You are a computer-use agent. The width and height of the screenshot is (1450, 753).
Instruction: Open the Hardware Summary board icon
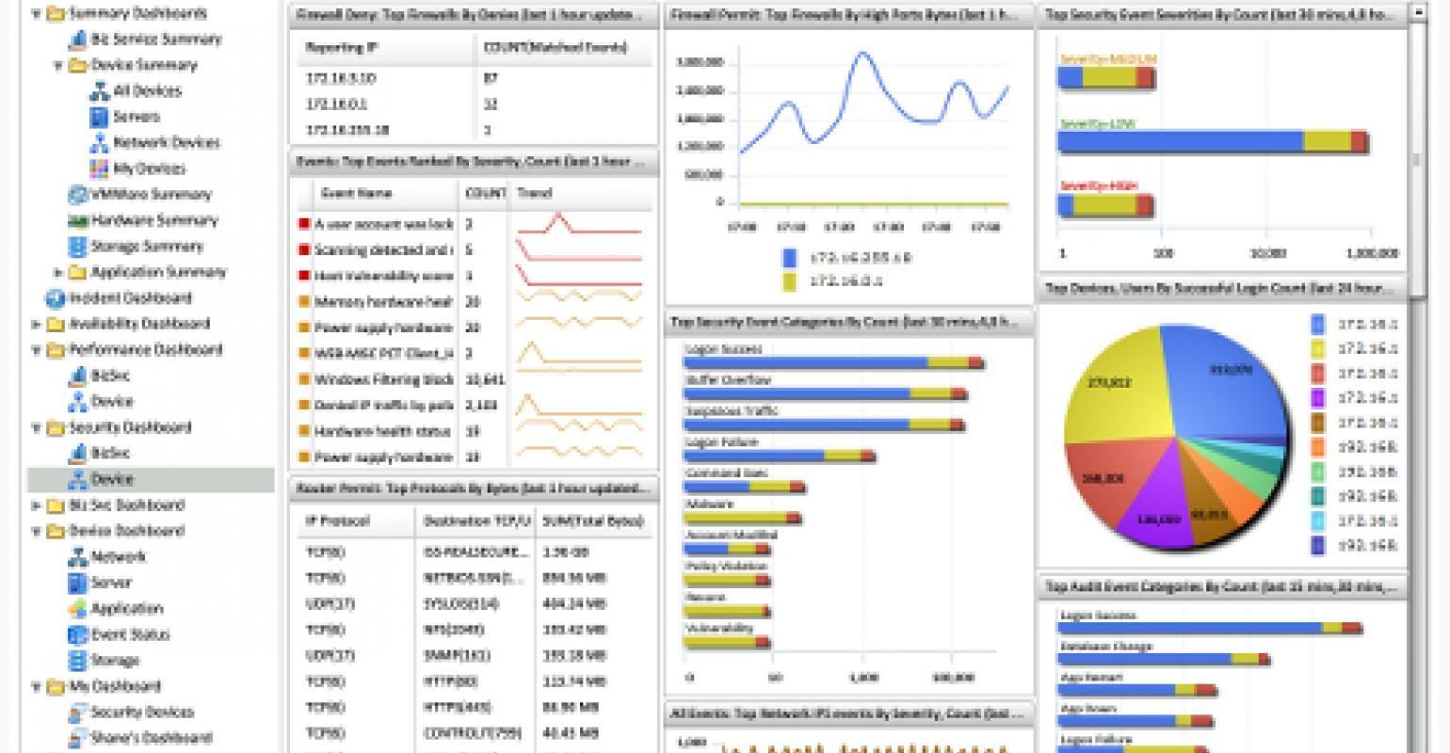[78, 220]
